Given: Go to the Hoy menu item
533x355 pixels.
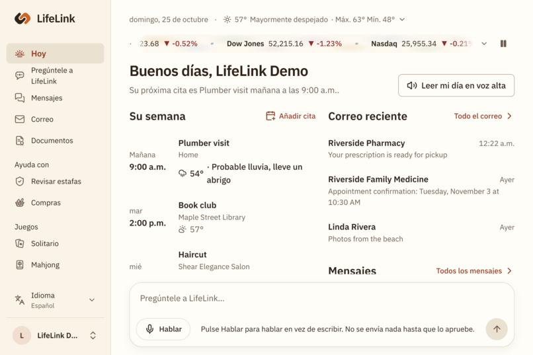Looking at the screenshot, I should coord(55,54).
